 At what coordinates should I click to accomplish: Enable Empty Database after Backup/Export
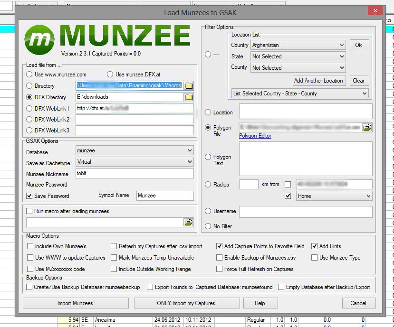281,287
